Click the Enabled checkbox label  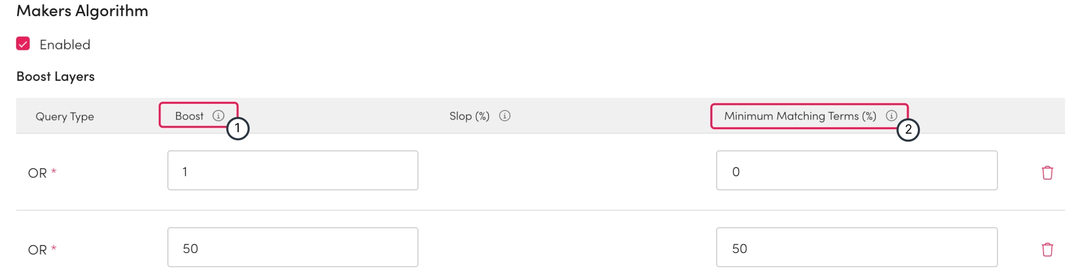[x=65, y=45]
